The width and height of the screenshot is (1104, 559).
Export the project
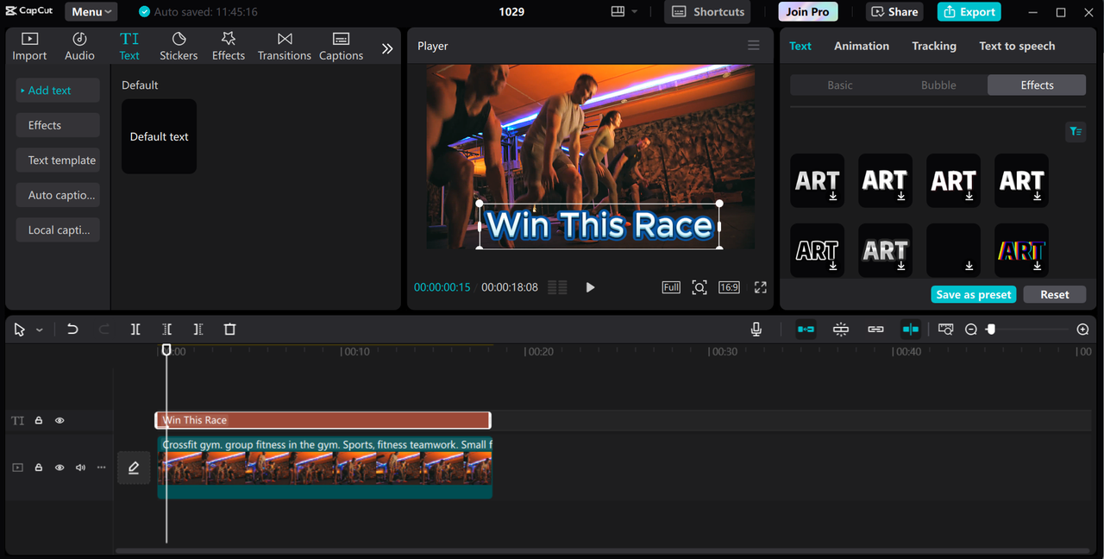969,12
